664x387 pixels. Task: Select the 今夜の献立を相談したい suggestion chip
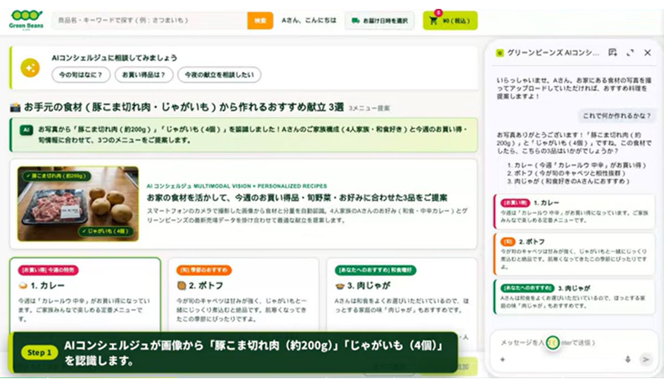[219, 75]
